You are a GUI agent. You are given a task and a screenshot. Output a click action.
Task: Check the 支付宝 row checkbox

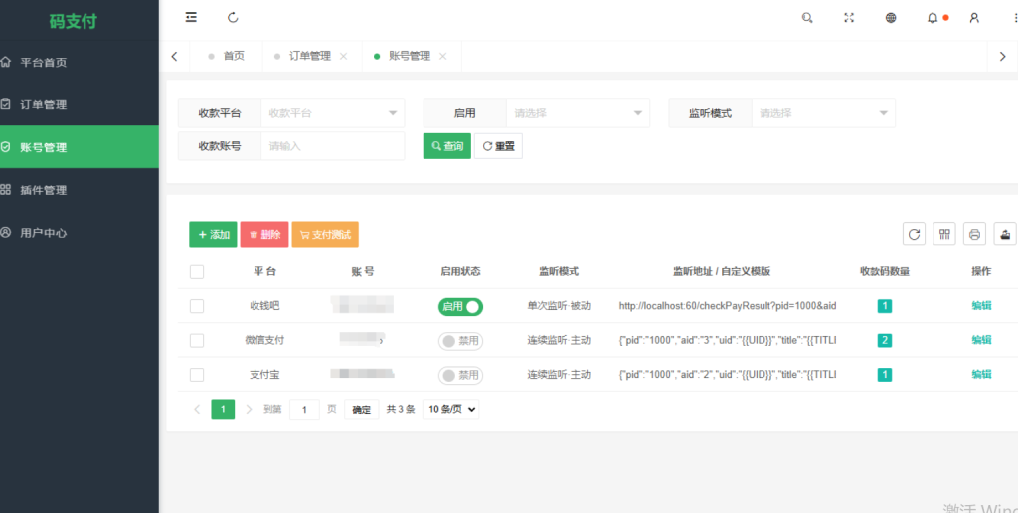pyautogui.click(x=197, y=375)
